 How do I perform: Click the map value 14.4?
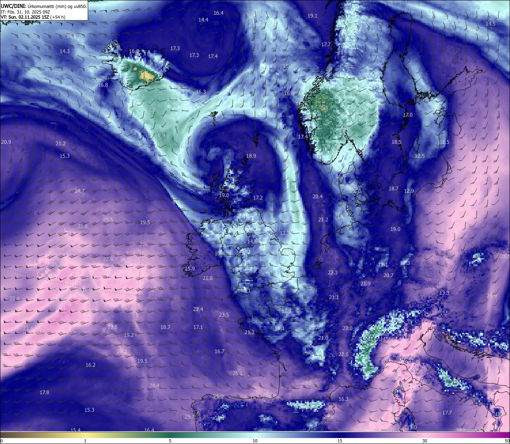[x=203, y=20]
